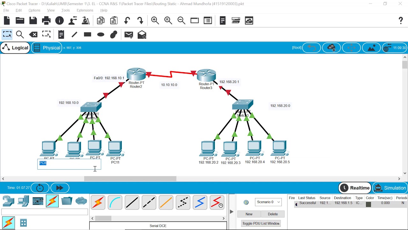
Task: Click the Delete scenario button
Action: point(273,214)
